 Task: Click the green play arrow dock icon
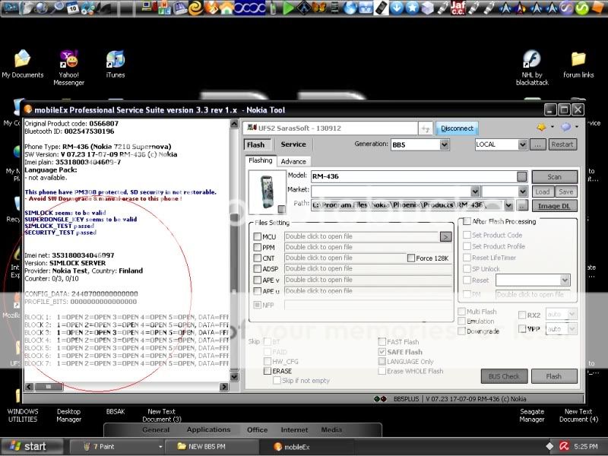288,8
